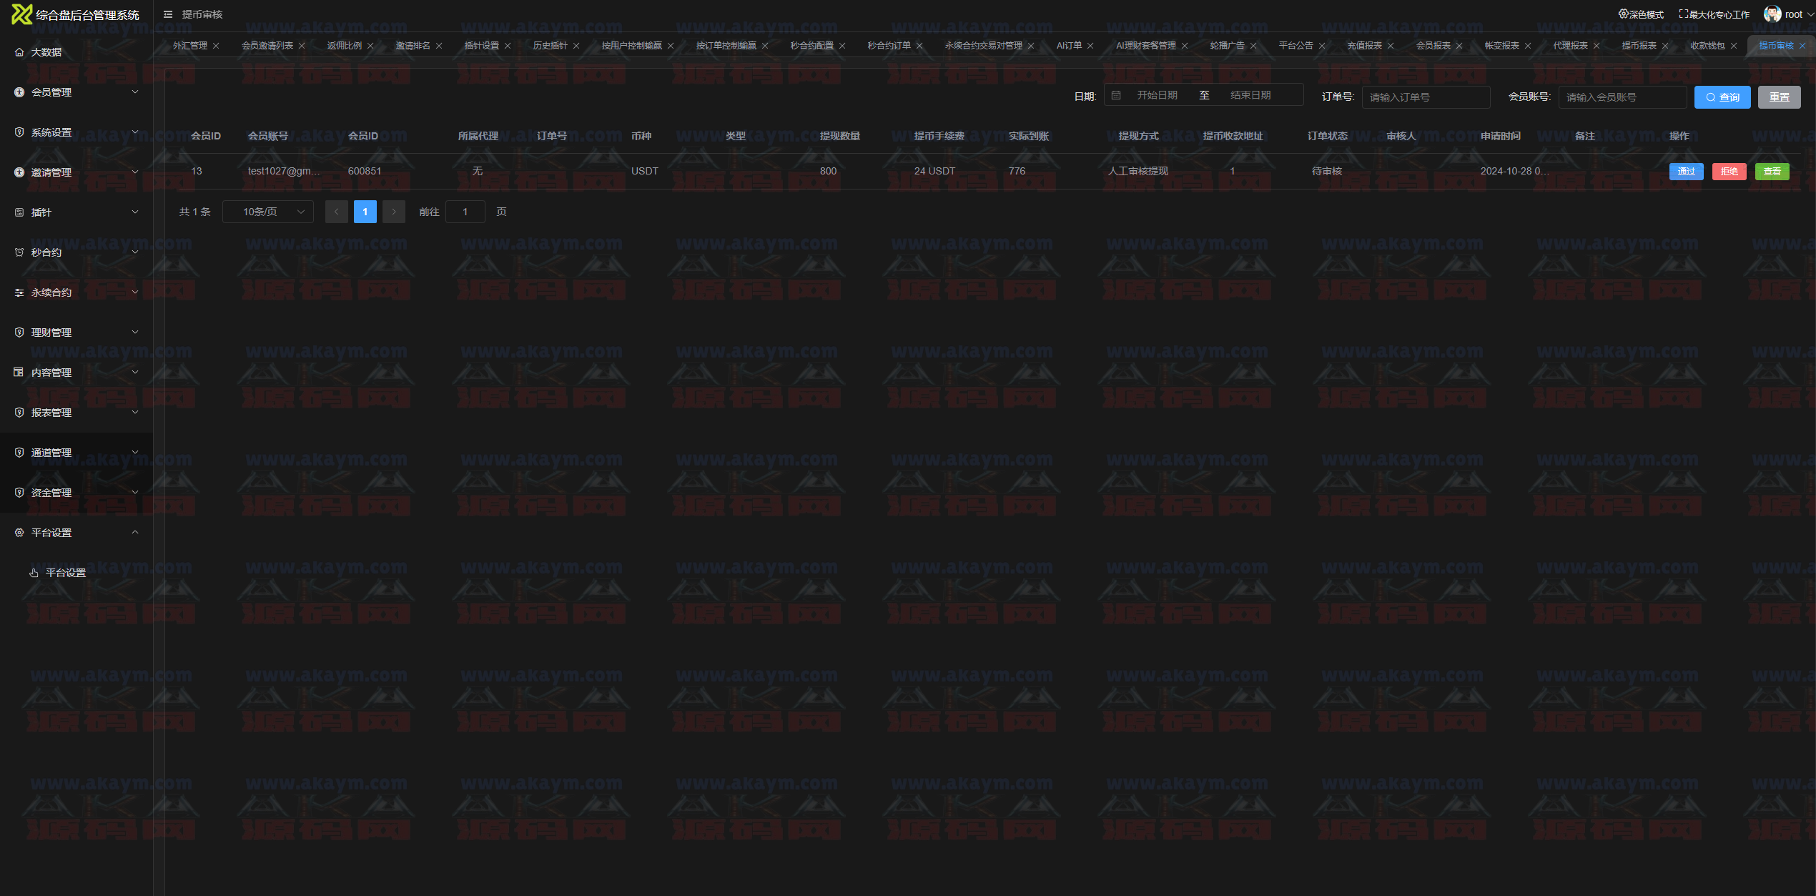Click the calendar icon in date field
This screenshot has width=1816, height=896.
1116,95
